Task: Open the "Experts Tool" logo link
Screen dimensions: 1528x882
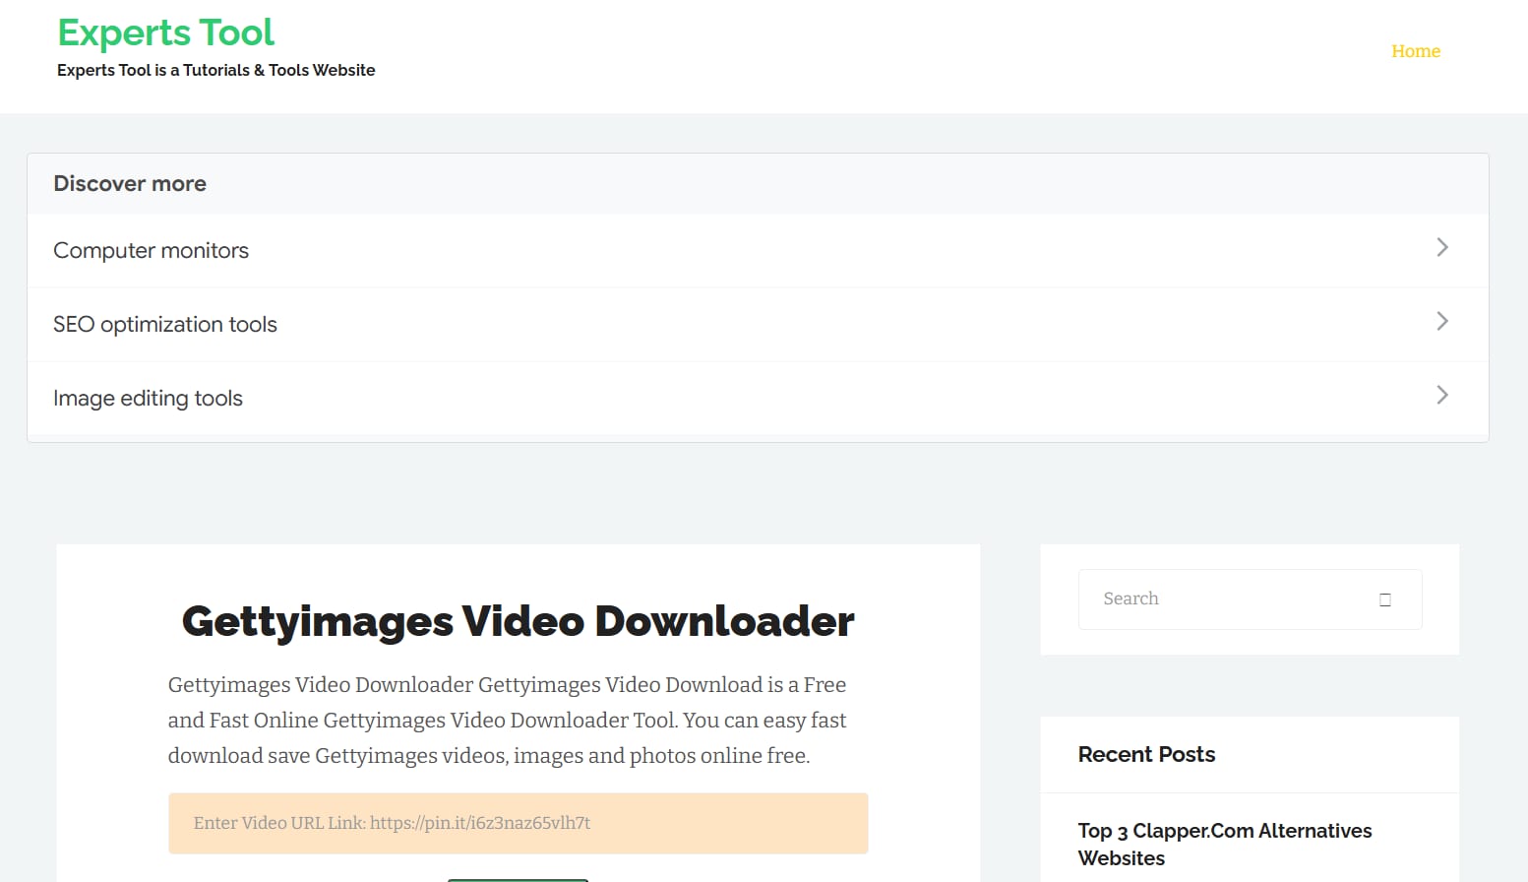Action: [x=164, y=31]
